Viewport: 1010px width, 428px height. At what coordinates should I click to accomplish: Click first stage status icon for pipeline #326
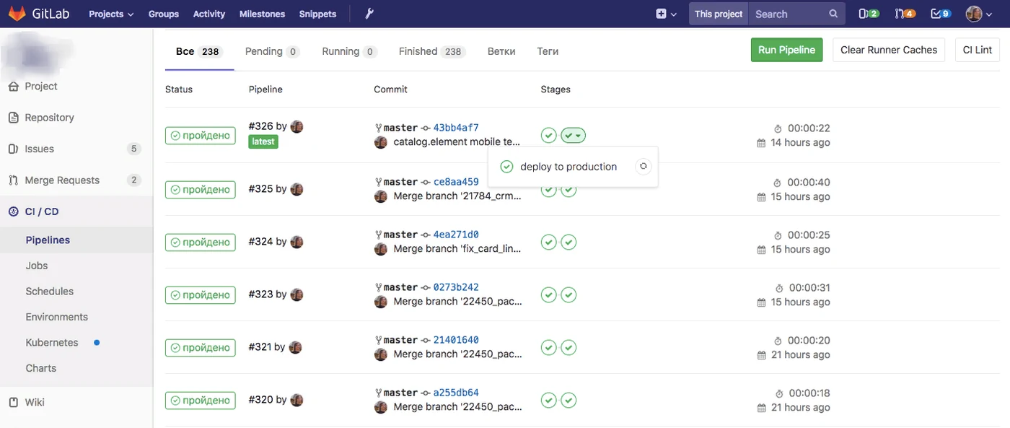point(549,135)
